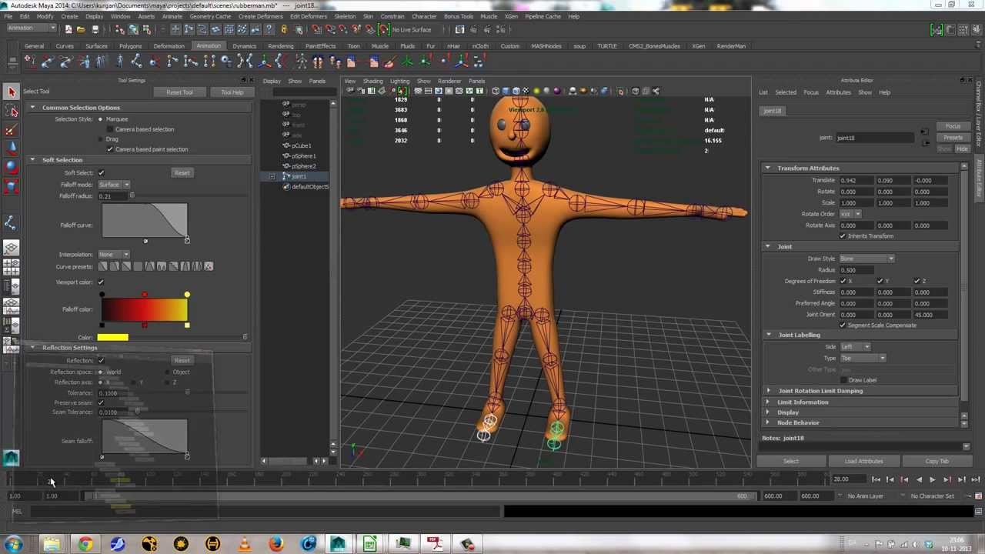Choose the Paint Selection tool

point(11,130)
